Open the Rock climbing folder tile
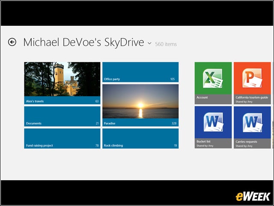The image size is (274, 206). coord(140,139)
